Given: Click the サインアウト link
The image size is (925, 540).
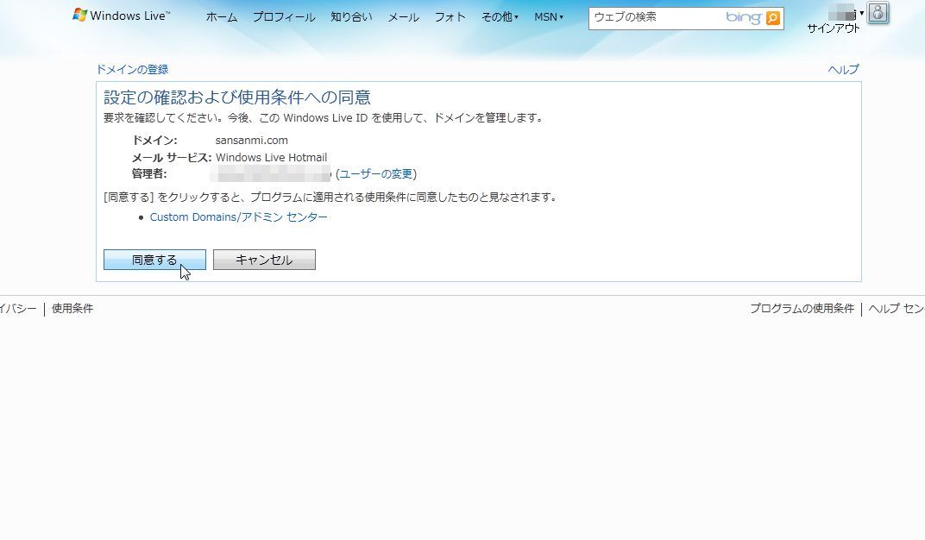Looking at the screenshot, I should tap(834, 28).
